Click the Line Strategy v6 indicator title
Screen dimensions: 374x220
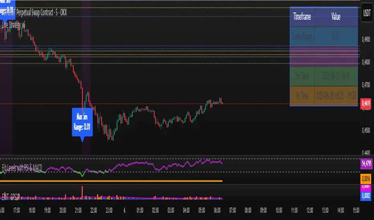click(13, 25)
